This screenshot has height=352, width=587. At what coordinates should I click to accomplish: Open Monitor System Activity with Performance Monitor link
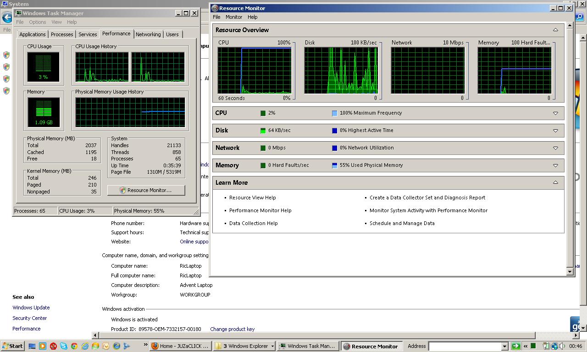pyautogui.click(x=429, y=210)
